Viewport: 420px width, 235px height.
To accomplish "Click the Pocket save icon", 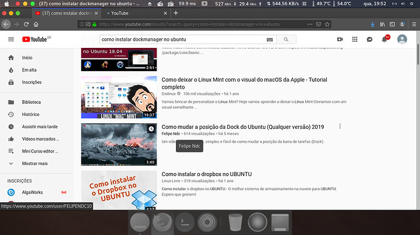I will coord(318,24).
